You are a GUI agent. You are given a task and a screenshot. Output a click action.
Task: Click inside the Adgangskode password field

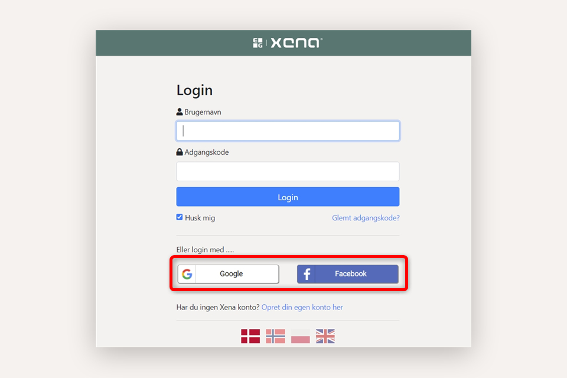pyautogui.click(x=288, y=171)
